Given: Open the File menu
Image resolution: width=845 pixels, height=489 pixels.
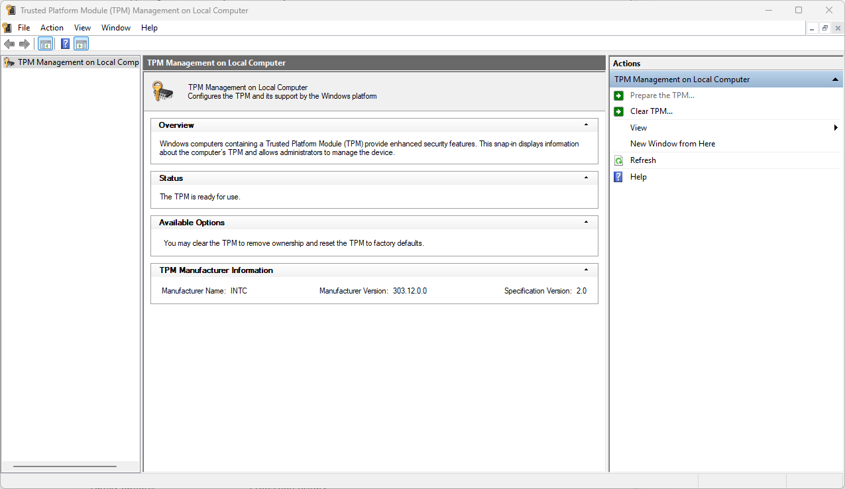Looking at the screenshot, I should click(24, 28).
